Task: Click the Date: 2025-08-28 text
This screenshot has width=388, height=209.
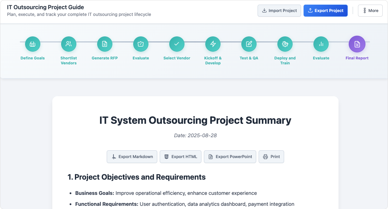Action: 195,135
